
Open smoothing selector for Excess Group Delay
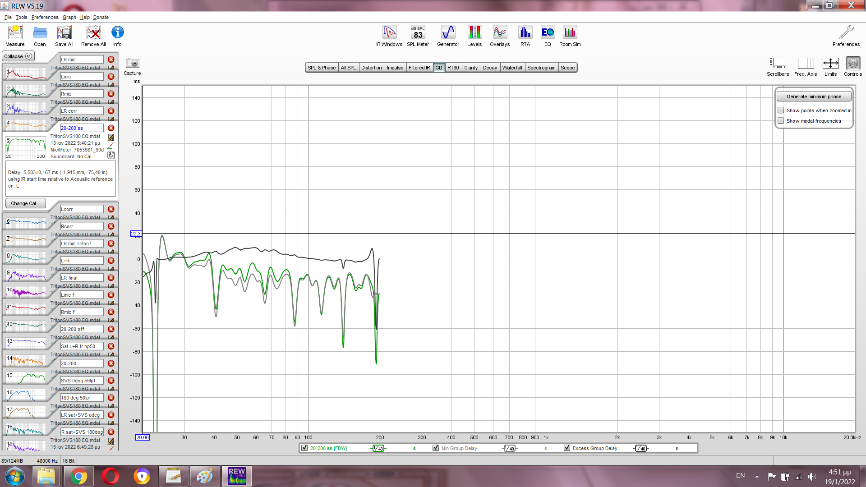640,448
